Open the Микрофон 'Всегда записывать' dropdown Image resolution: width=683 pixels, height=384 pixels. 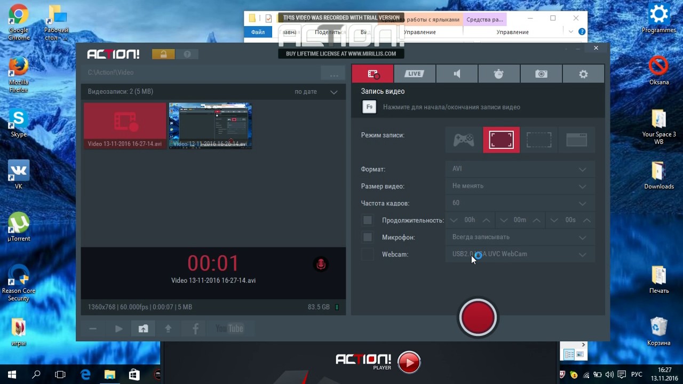[520, 237]
